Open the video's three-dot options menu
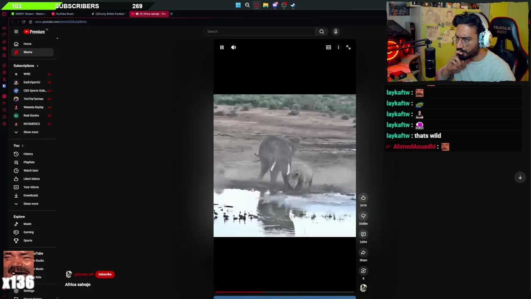 click(339, 47)
